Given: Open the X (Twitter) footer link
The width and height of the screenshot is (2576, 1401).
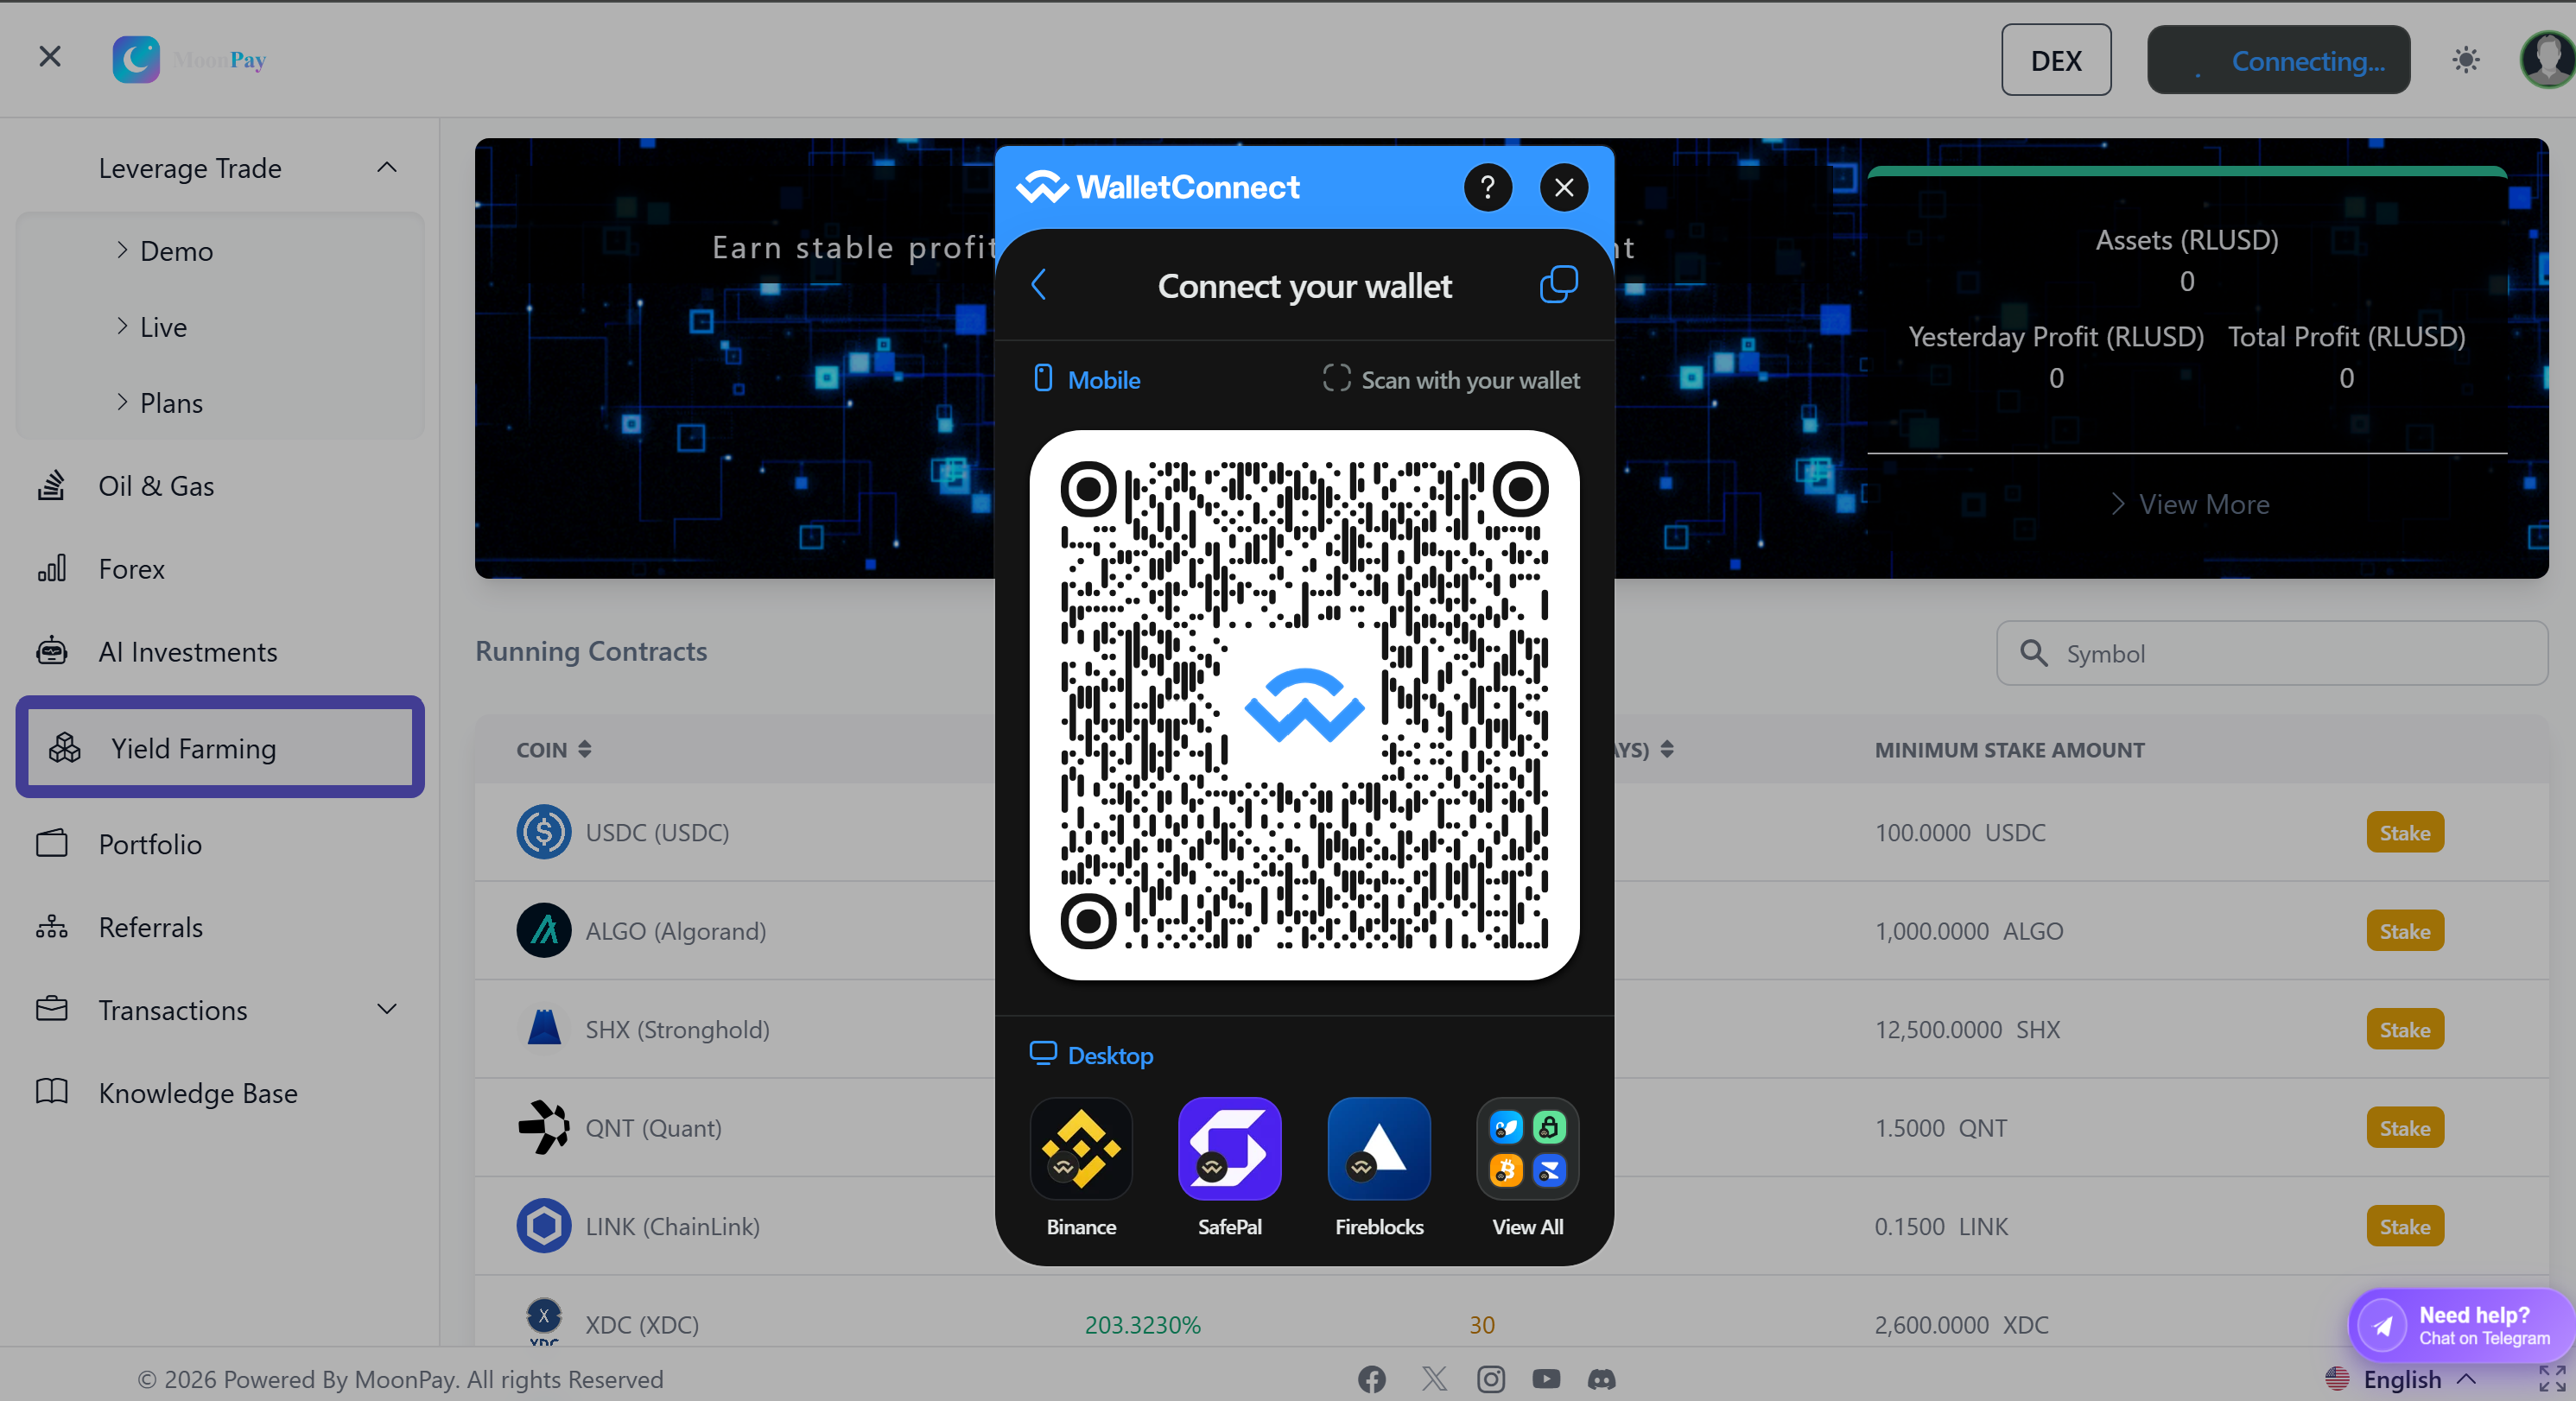Looking at the screenshot, I should tap(1434, 1379).
